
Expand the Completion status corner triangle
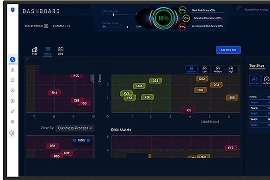click(x=239, y=8)
